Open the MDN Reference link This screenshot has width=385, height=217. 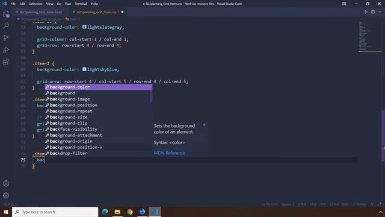click(170, 153)
